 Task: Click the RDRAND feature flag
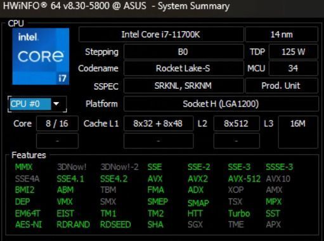coord(74,225)
